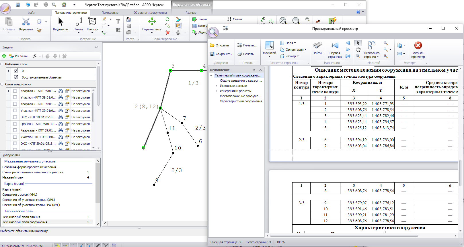Collapse the Слои подложки group
The height and width of the screenshot is (247, 464).
pos(2,84)
